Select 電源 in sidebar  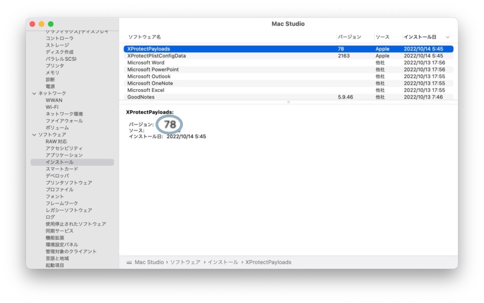tap(50, 86)
